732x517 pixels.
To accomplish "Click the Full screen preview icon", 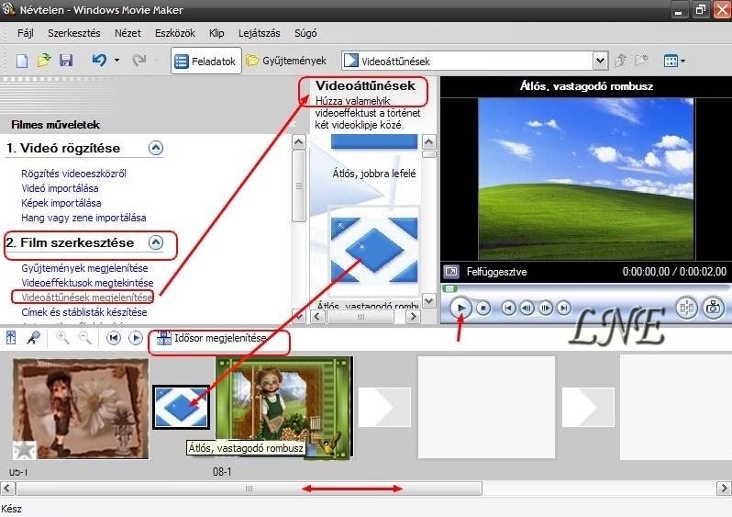I will click(x=451, y=272).
